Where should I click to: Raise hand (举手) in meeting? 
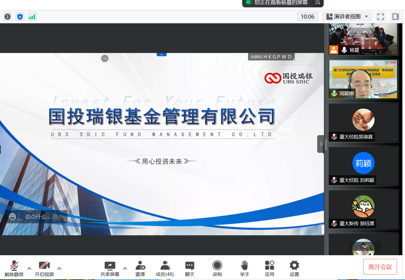coord(244,268)
